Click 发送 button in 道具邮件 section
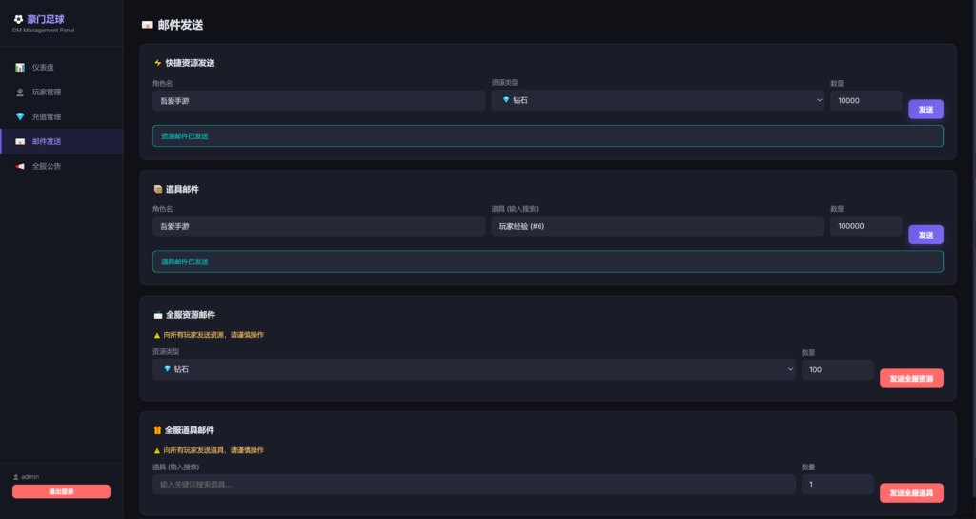 click(x=925, y=235)
